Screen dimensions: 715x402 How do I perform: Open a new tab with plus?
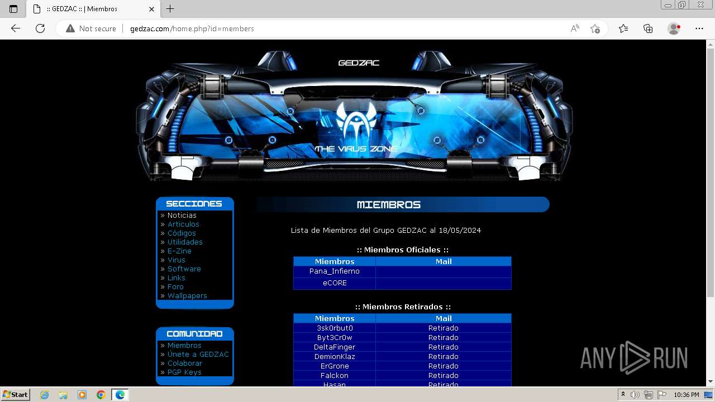[170, 9]
